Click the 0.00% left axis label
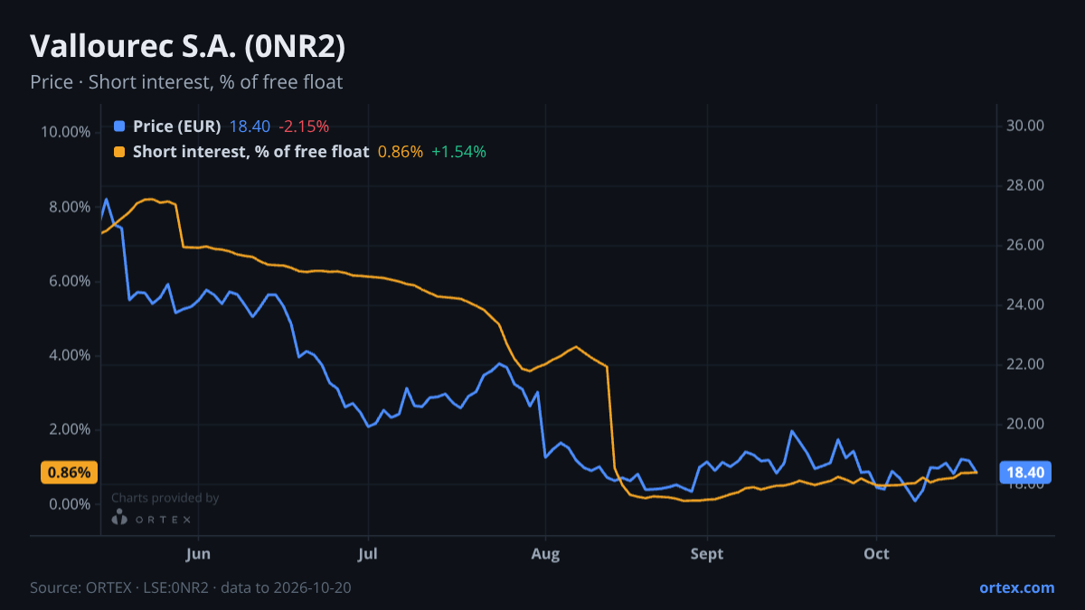 click(x=70, y=503)
